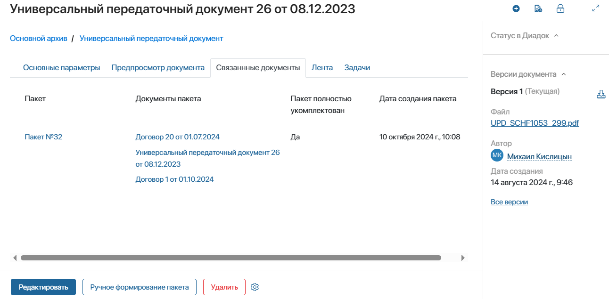Click the lock icon to restrict the document

[560, 8]
